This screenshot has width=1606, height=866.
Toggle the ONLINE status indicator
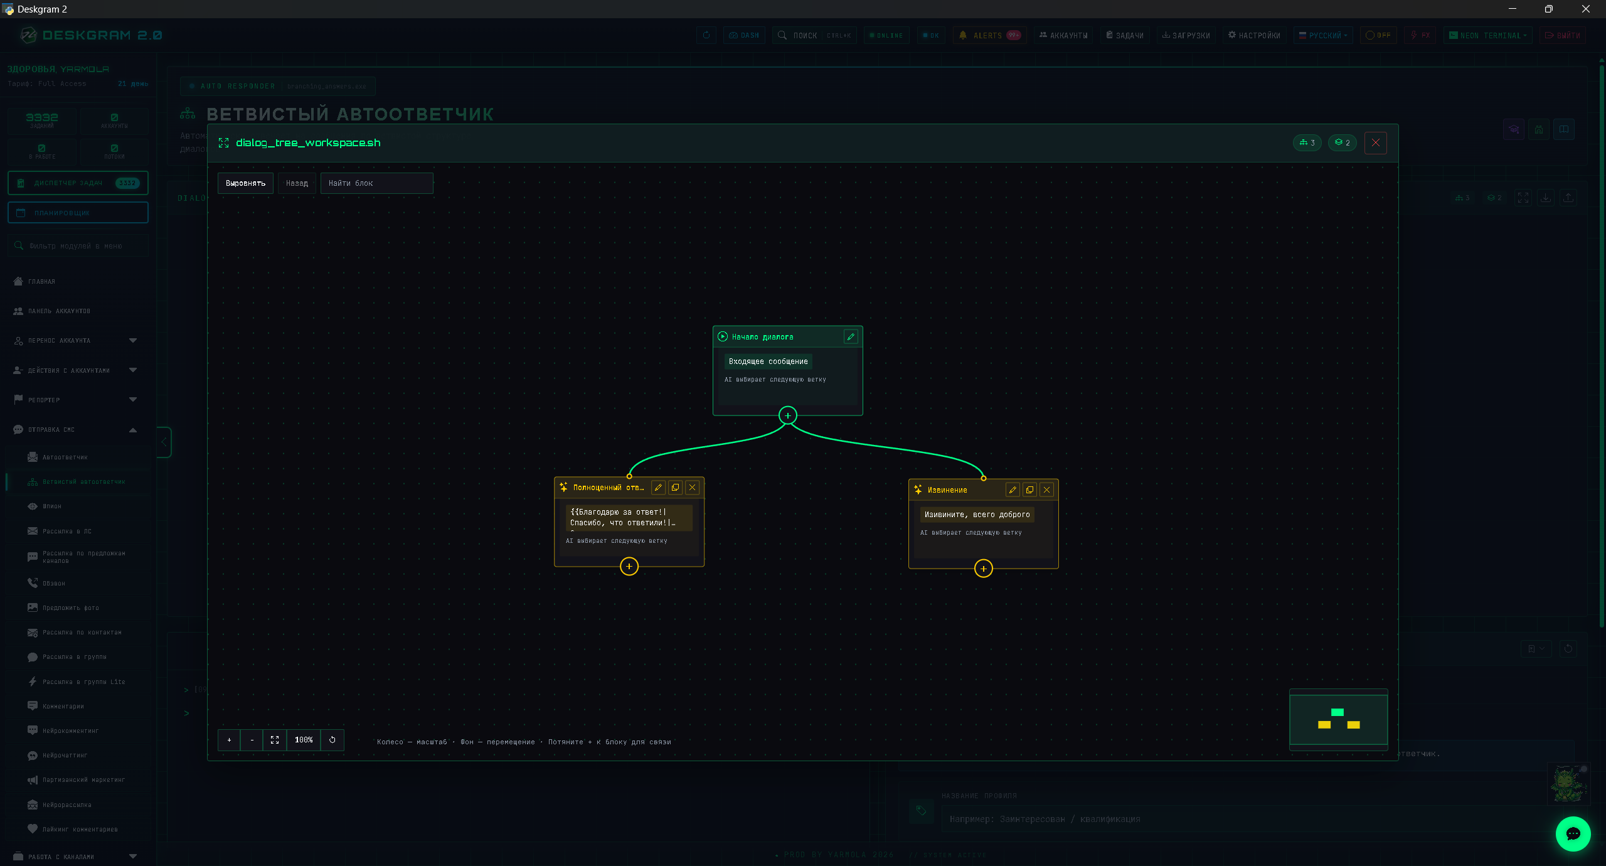(x=886, y=35)
